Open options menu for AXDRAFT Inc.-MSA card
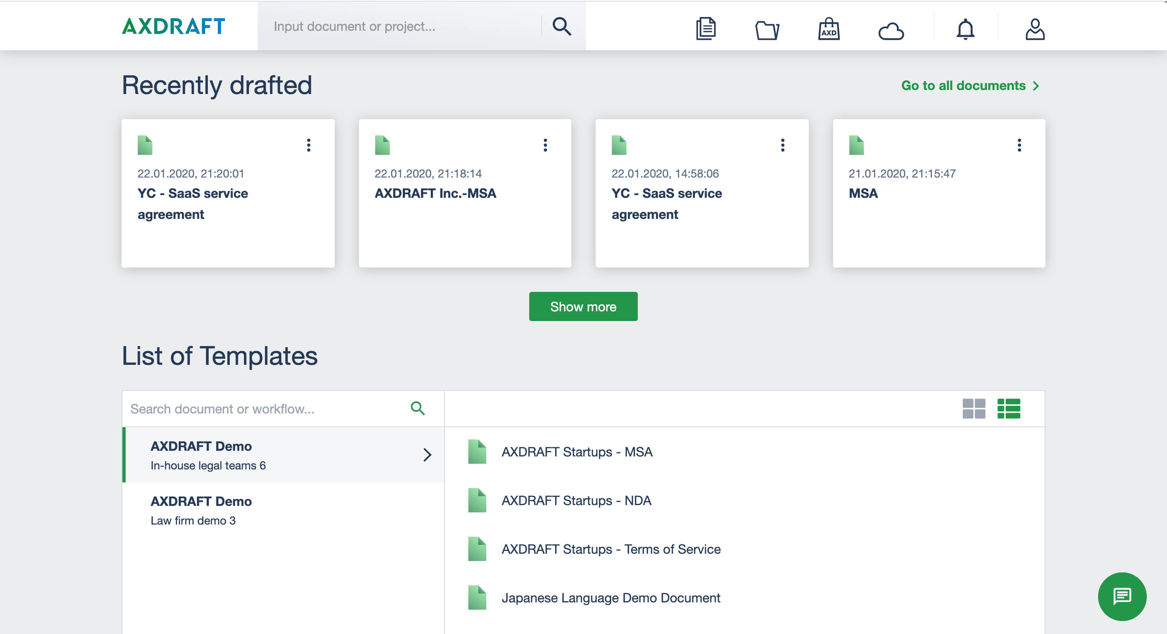 (x=545, y=145)
